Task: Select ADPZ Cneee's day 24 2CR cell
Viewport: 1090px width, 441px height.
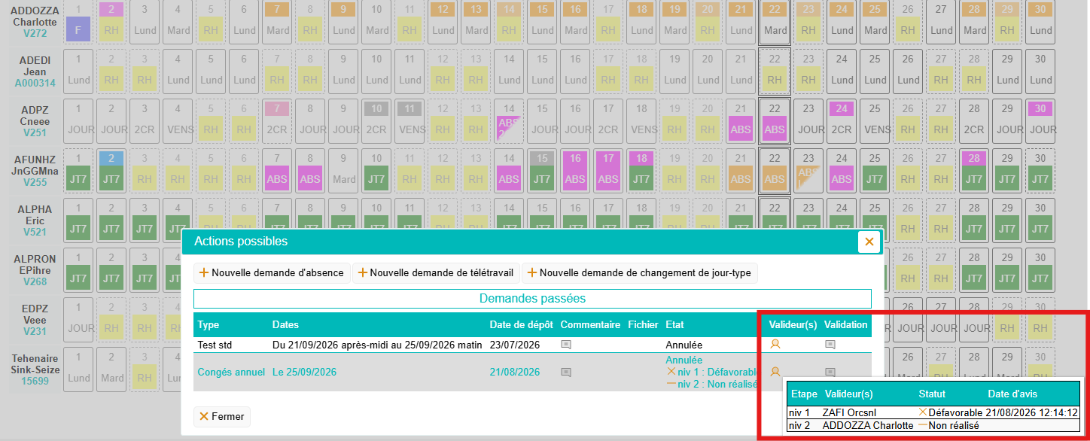Action: point(840,120)
